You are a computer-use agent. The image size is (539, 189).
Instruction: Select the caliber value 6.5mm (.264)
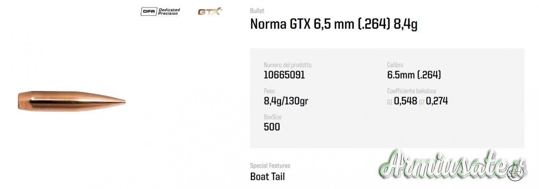[414, 75]
